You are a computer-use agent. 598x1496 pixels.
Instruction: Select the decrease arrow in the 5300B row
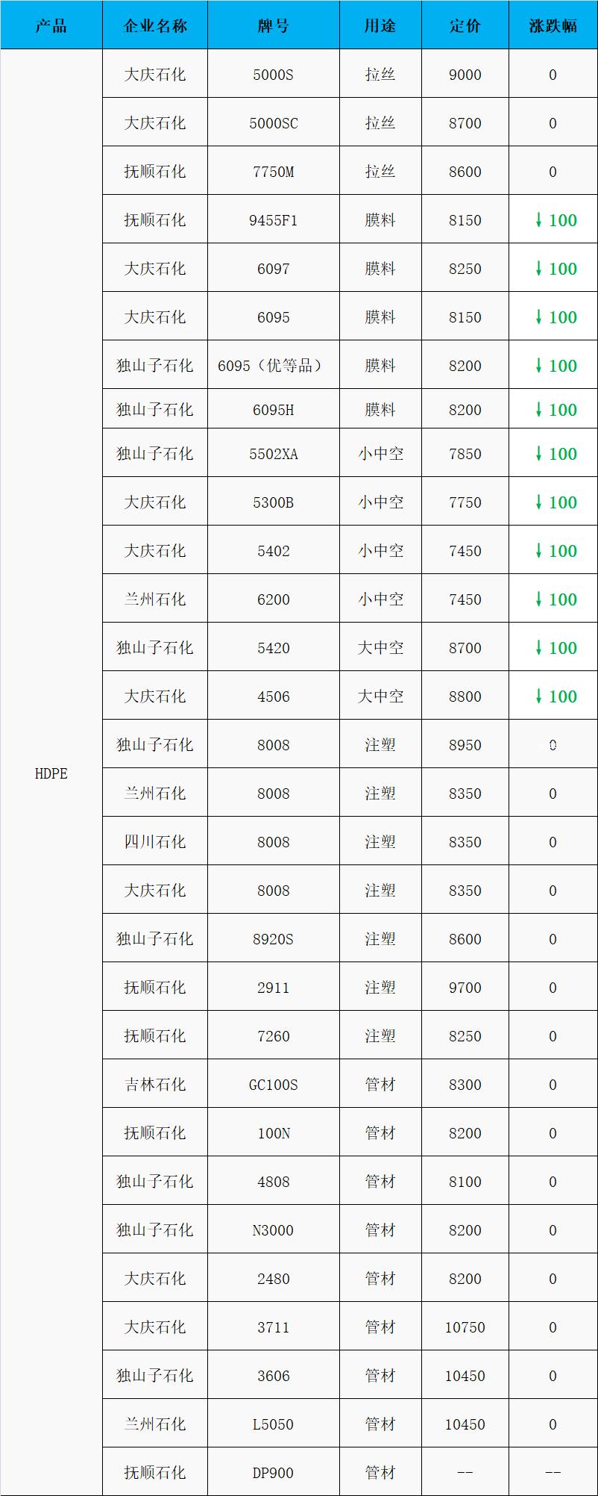tap(538, 502)
